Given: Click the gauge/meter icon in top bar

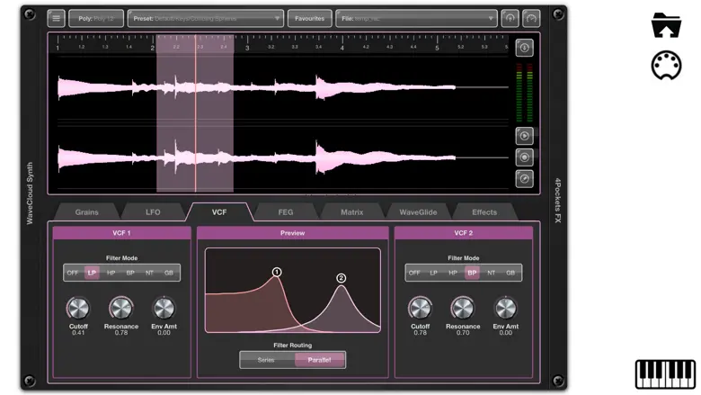Looking at the screenshot, I should tap(531, 18).
